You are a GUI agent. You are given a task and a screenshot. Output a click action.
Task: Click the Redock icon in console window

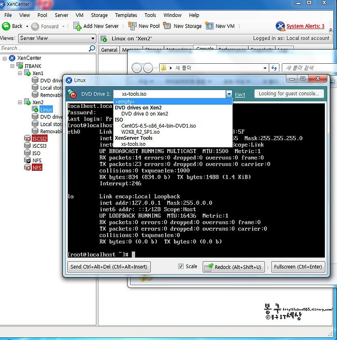(209, 267)
